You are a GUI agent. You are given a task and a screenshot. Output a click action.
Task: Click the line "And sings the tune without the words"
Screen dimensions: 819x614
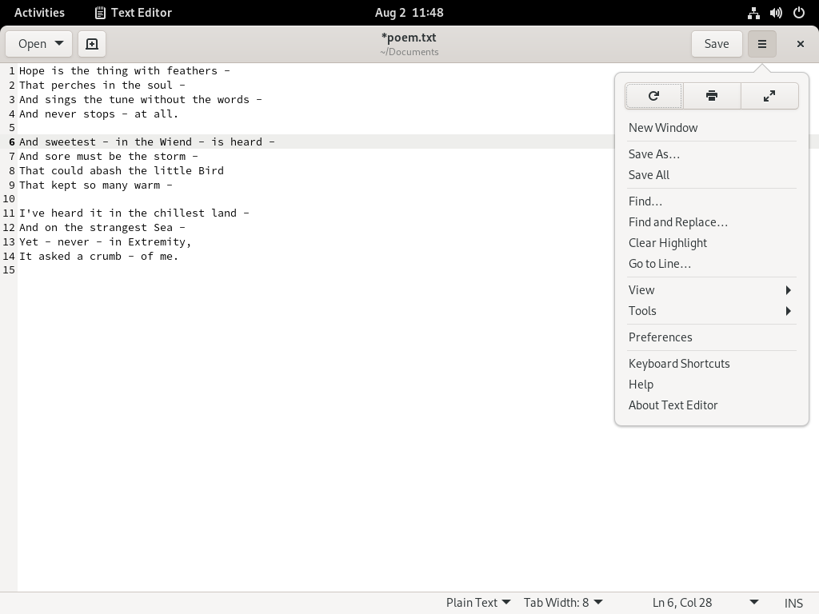point(141,99)
